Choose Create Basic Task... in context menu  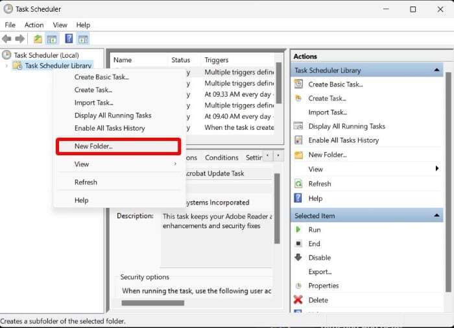click(x=119, y=77)
